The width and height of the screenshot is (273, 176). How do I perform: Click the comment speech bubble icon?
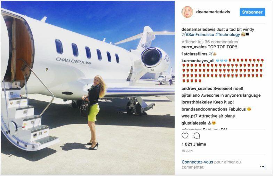pos(196,136)
